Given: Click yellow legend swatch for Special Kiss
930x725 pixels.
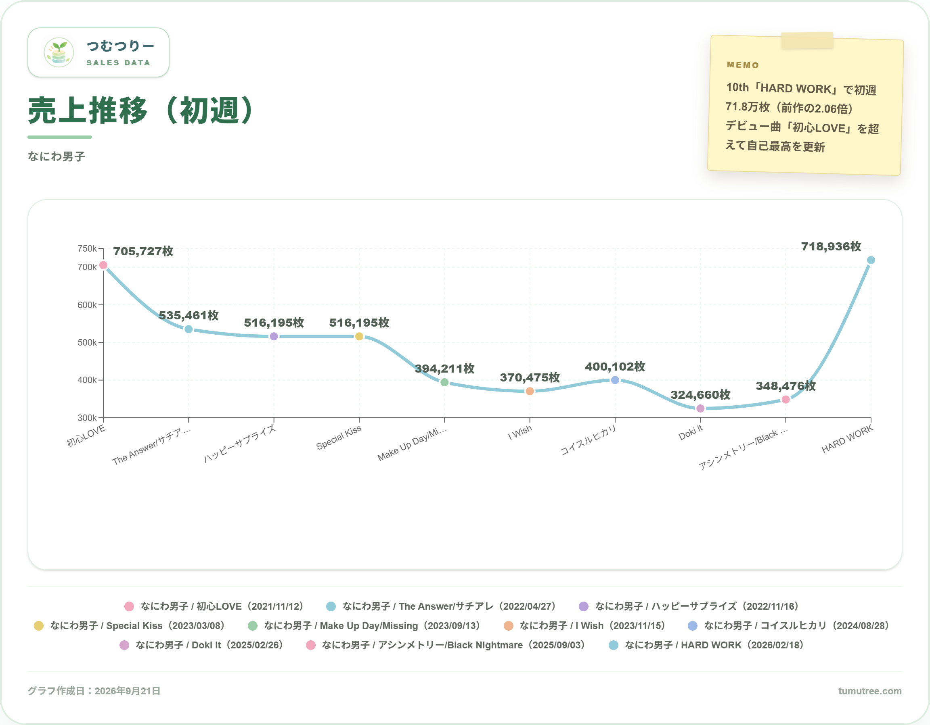Looking at the screenshot, I should (39, 626).
